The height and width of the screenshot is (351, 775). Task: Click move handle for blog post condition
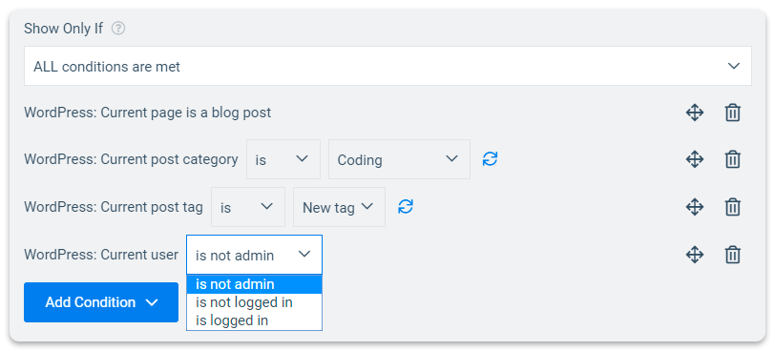pyautogui.click(x=695, y=114)
